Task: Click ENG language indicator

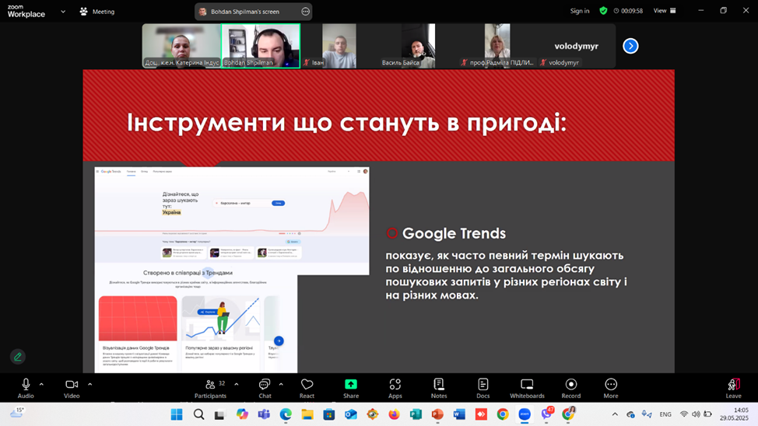Action: 665,414
